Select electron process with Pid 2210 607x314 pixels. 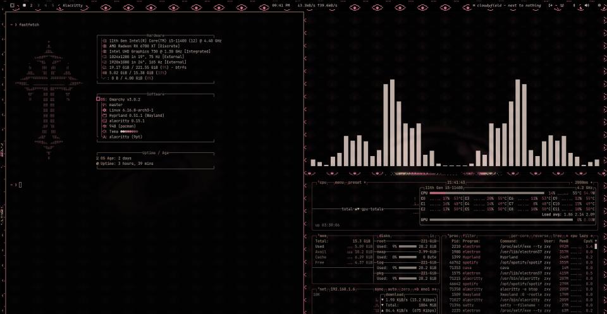[x=520, y=246]
